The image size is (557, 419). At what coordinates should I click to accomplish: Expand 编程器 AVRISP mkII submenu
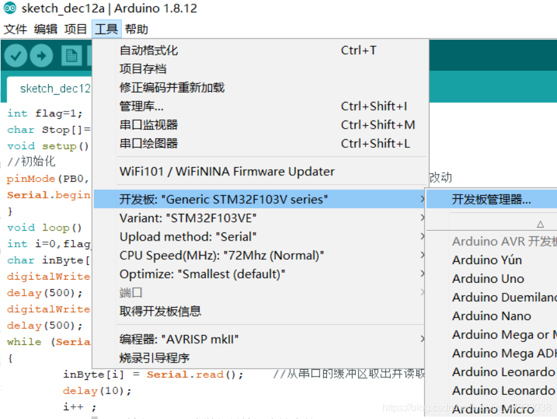point(260,339)
